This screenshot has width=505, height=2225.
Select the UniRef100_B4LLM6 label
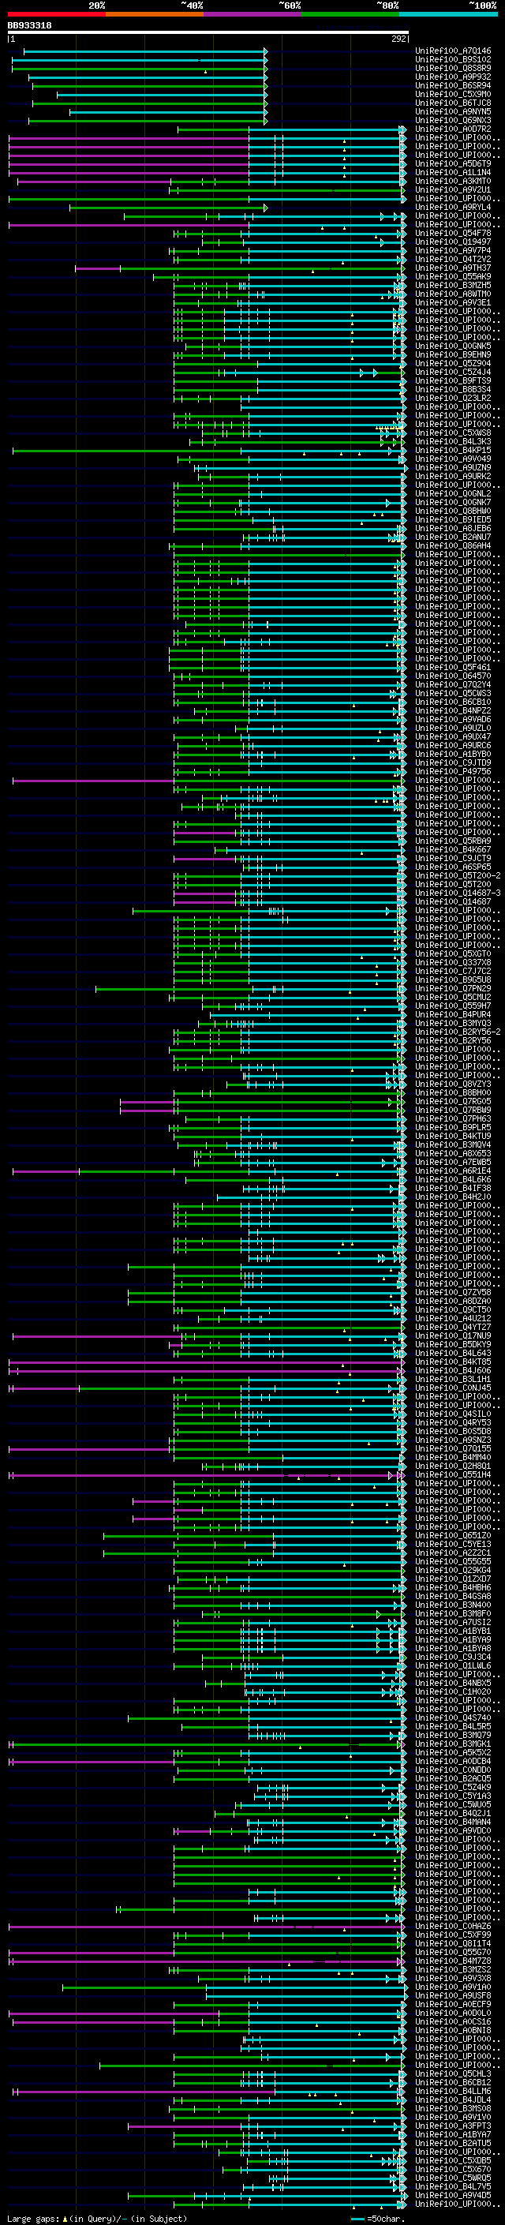coord(453,2091)
